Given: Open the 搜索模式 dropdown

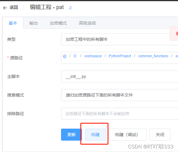Looking at the screenshot, I should [120, 95].
